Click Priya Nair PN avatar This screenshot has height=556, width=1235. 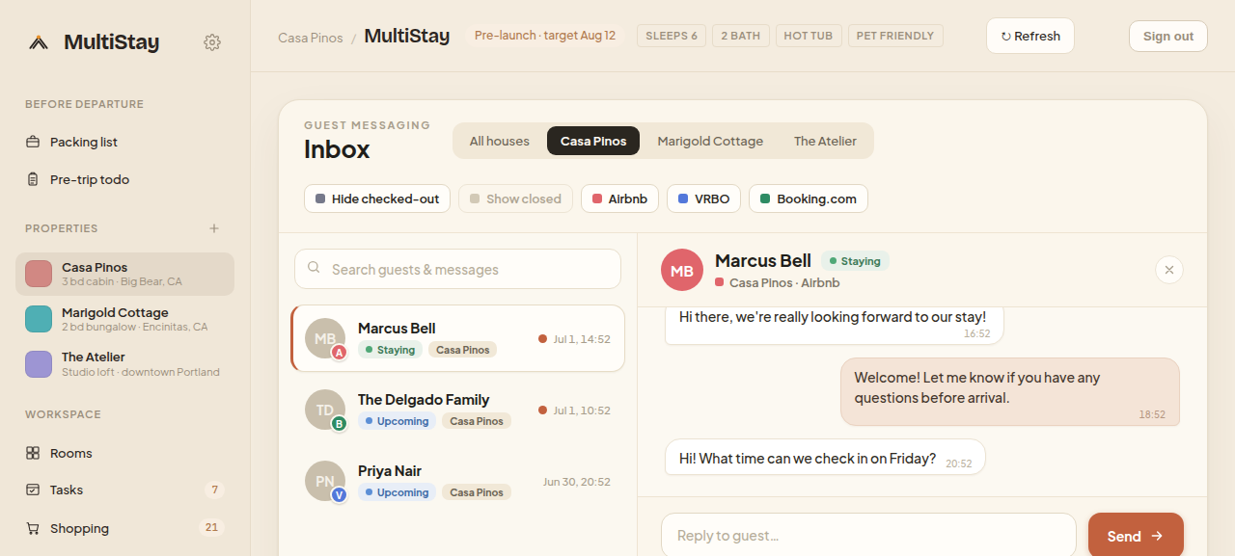(325, 481)
